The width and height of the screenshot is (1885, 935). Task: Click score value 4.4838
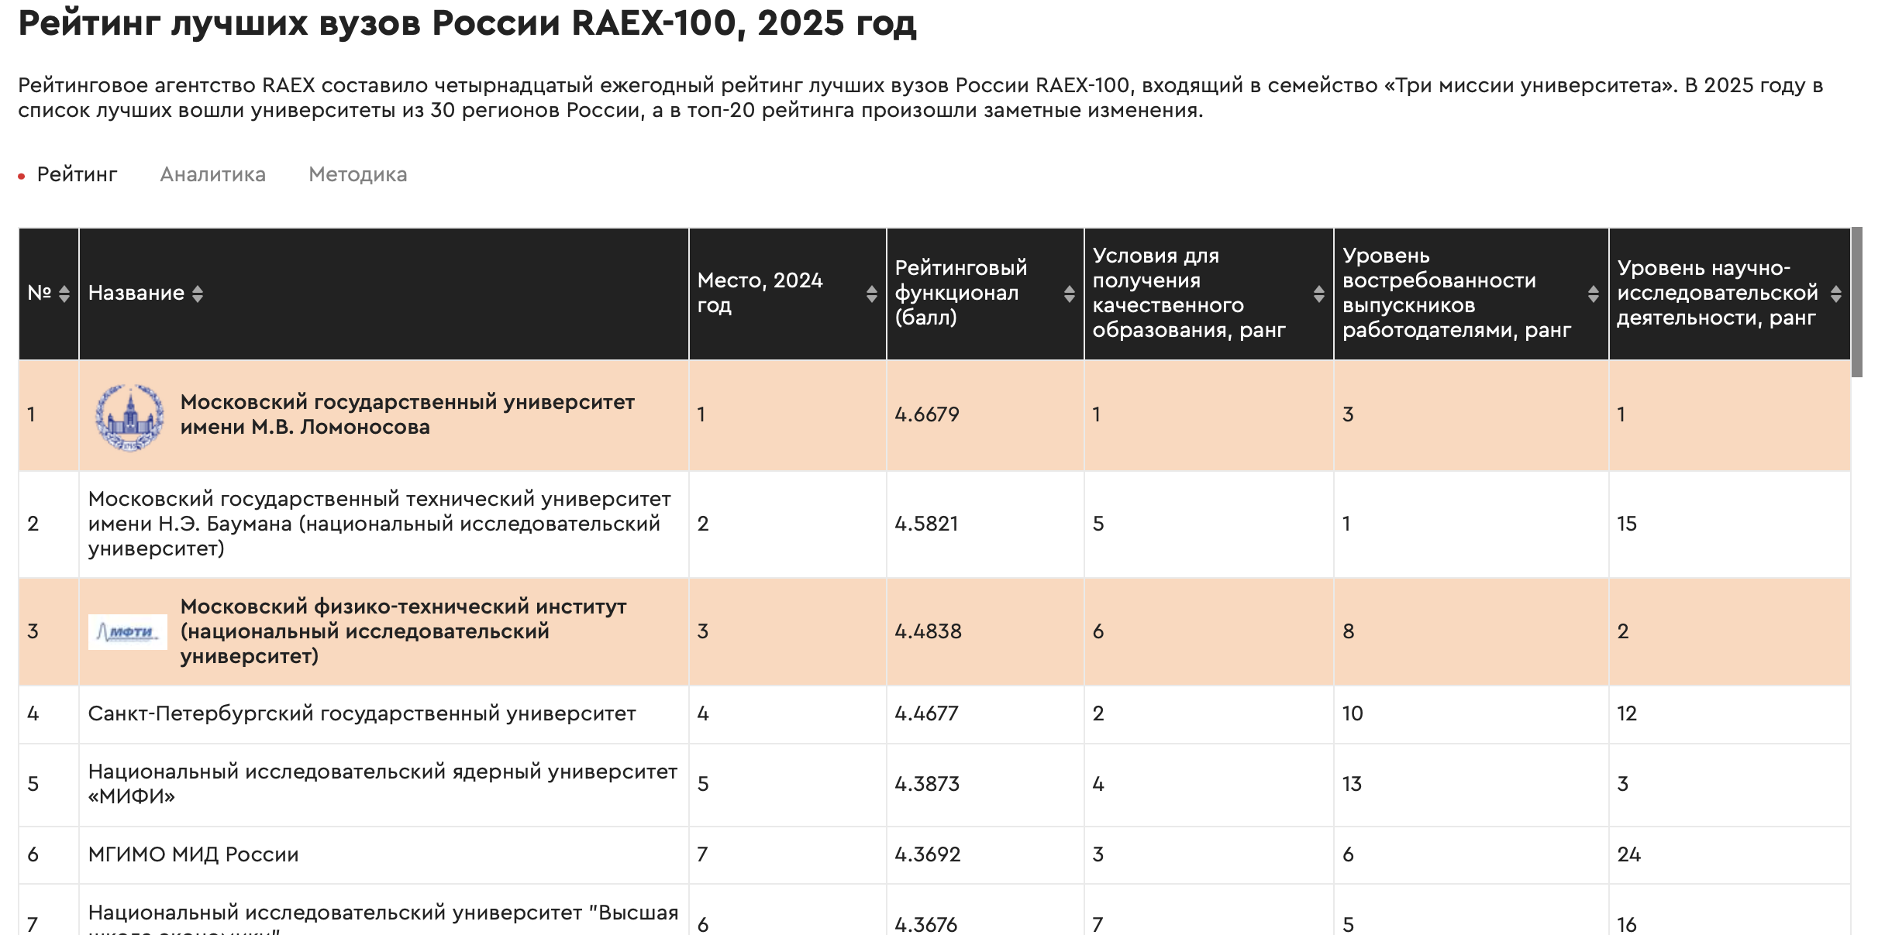tap(929, 631)
